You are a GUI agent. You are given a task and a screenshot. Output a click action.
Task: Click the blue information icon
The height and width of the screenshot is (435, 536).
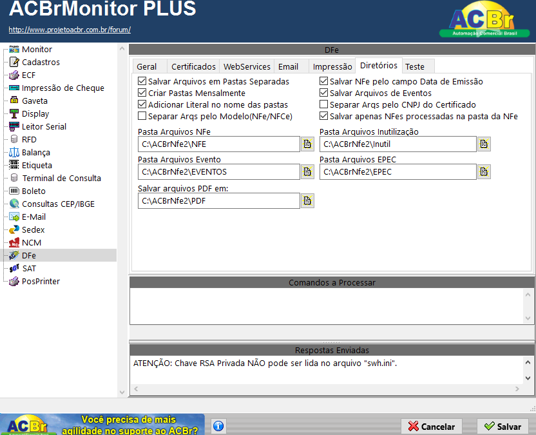coord(218,426)
